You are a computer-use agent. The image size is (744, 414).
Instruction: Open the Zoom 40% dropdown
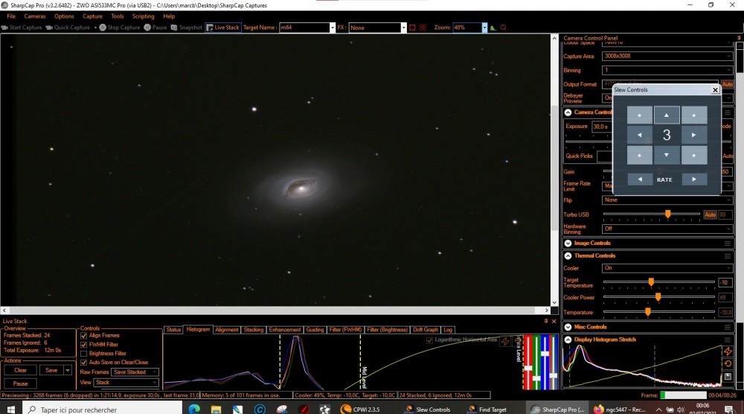point(484,28)
